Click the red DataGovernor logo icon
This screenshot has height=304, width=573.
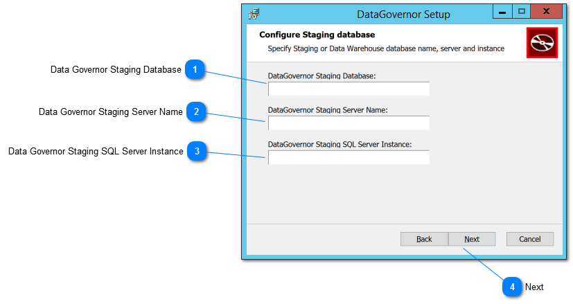coord(542,43)
